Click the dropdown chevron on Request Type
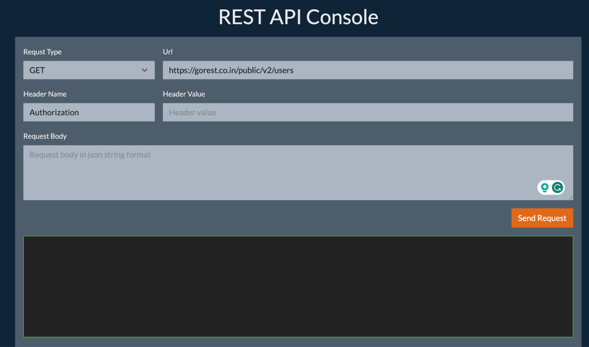 145,70
